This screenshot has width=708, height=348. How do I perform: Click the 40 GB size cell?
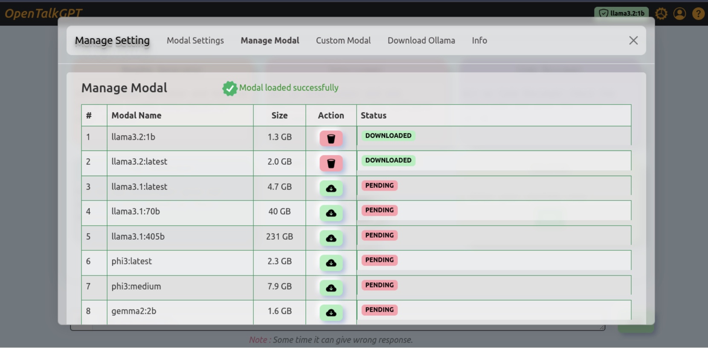(279, 213)
